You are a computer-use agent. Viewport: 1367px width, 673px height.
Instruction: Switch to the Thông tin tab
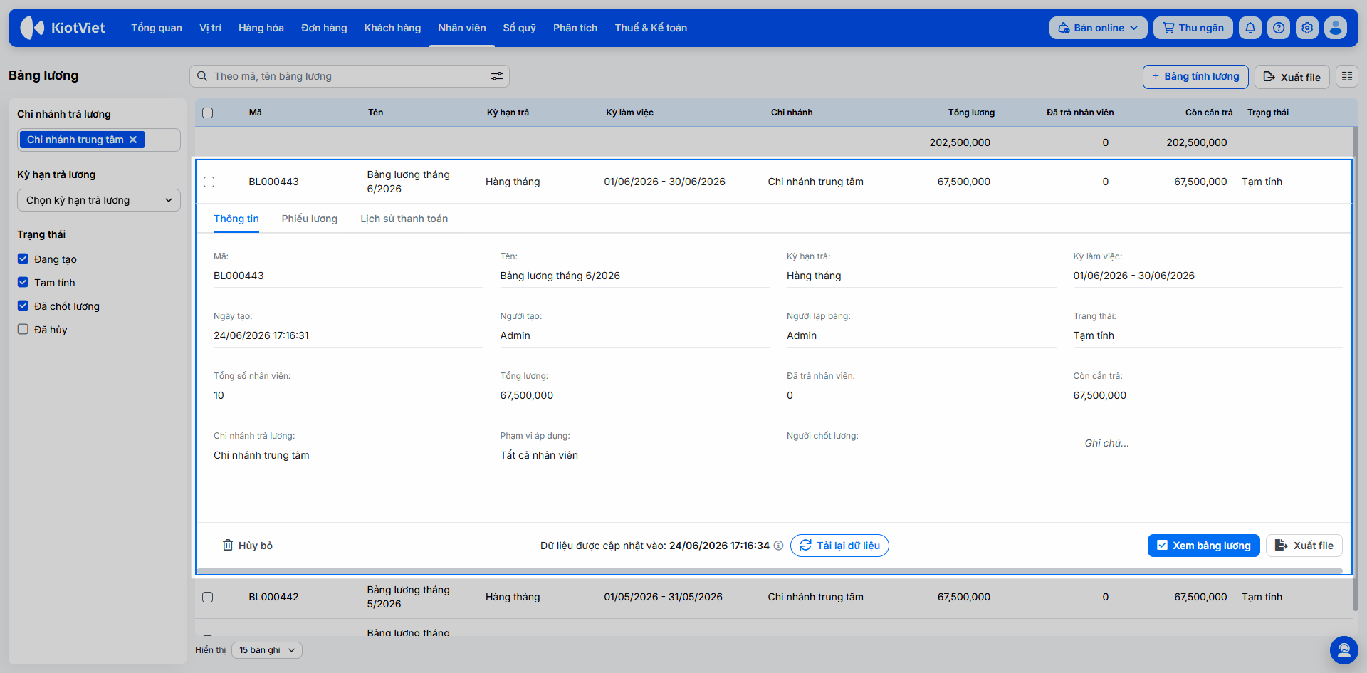coord(236,219)
